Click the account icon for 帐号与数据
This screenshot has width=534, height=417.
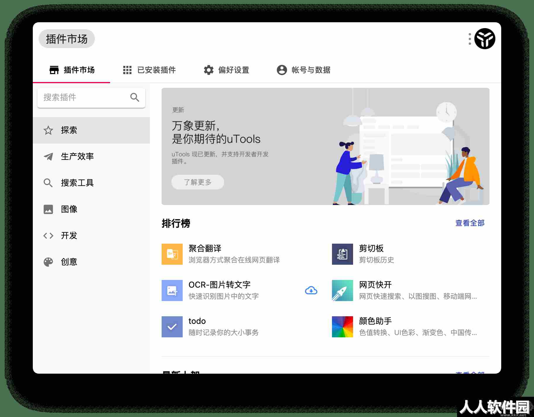tap(282, 70)
